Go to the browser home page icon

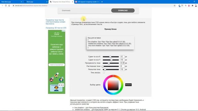click(9, 6)
